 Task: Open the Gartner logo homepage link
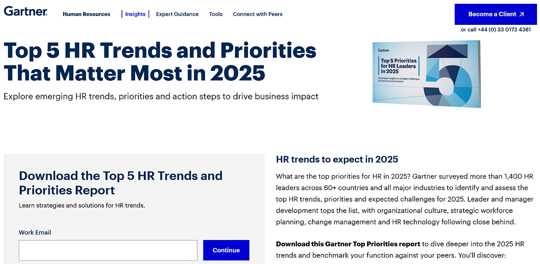25,11
